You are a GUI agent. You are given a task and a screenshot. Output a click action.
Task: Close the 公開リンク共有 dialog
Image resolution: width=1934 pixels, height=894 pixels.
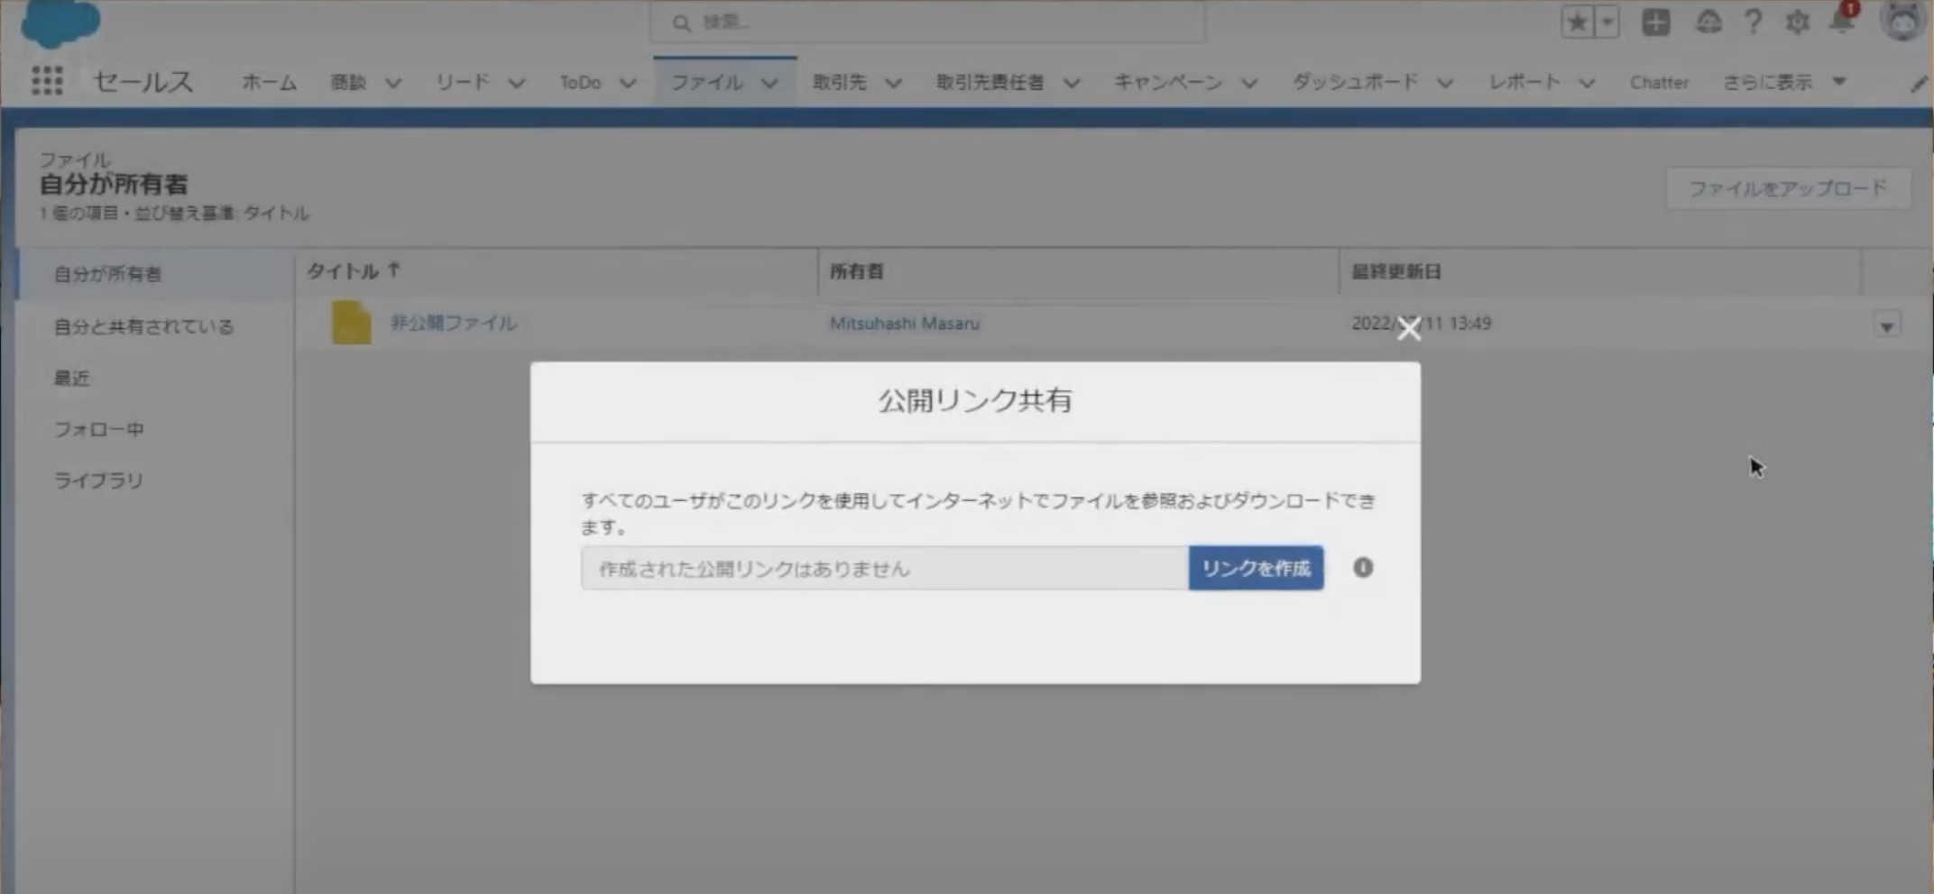pos(1409,330)
